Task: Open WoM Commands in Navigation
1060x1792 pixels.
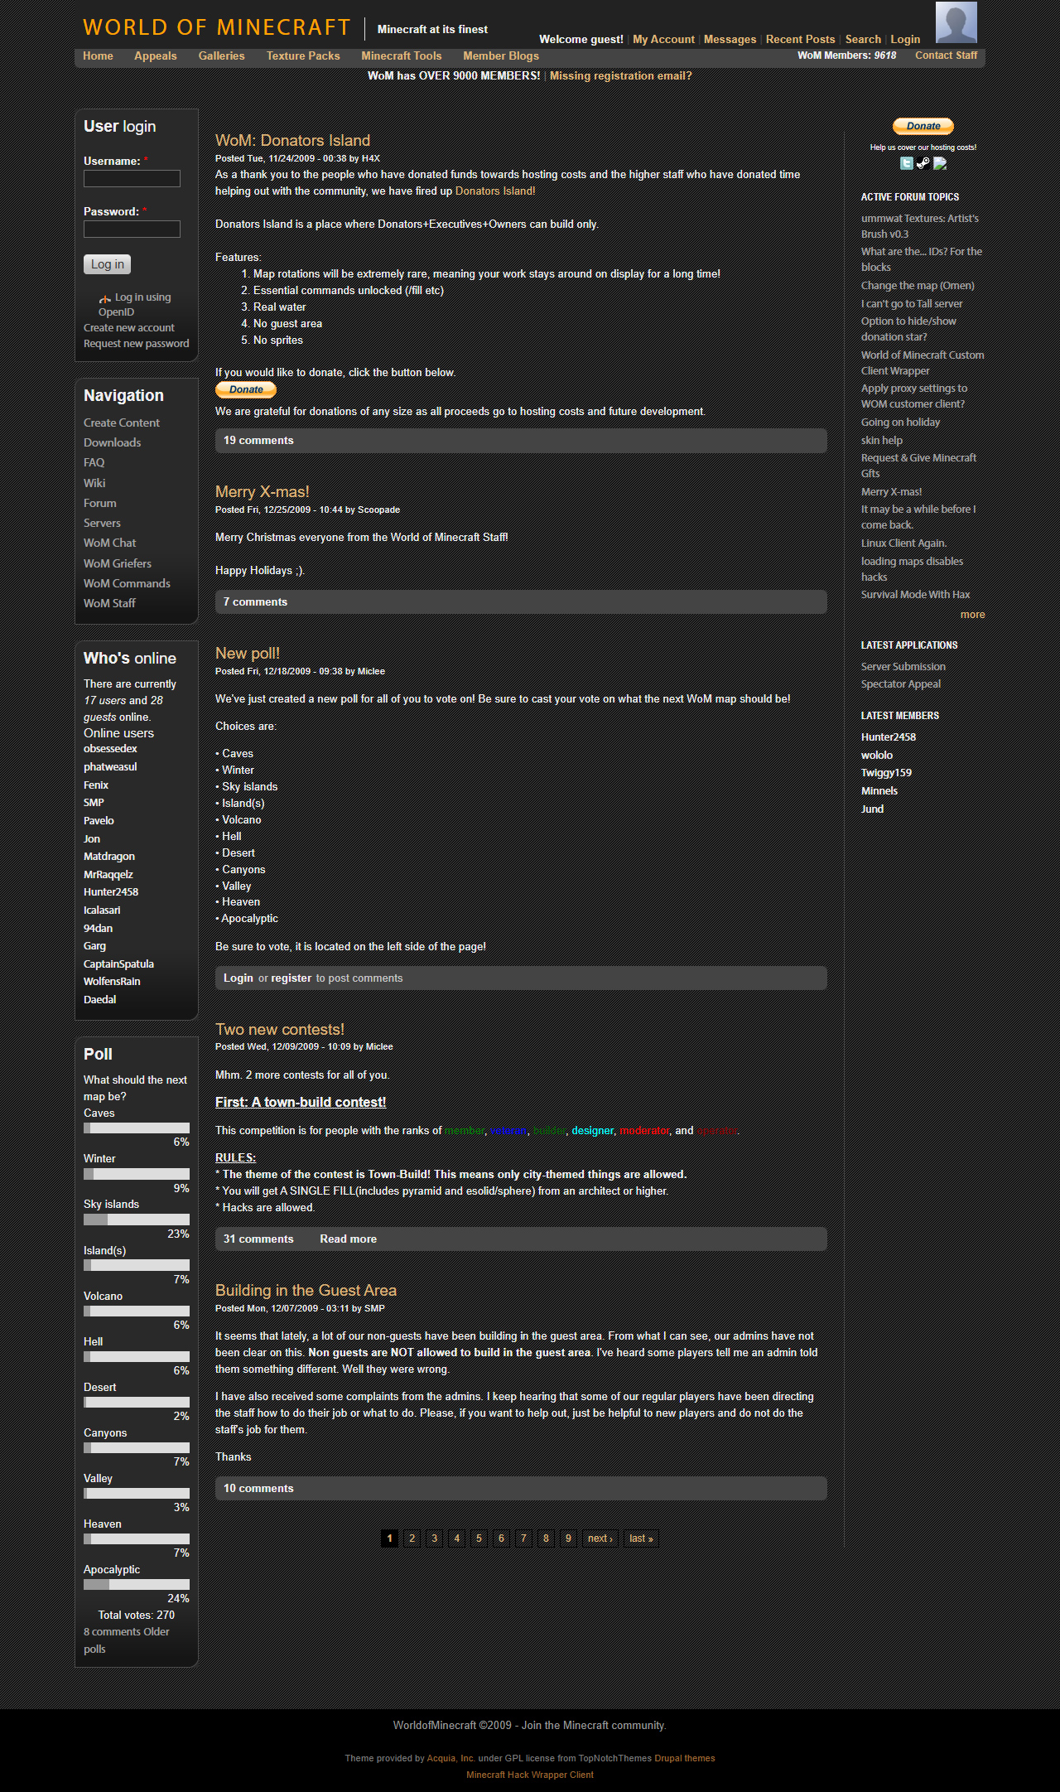Action: (x=127, y=583)
